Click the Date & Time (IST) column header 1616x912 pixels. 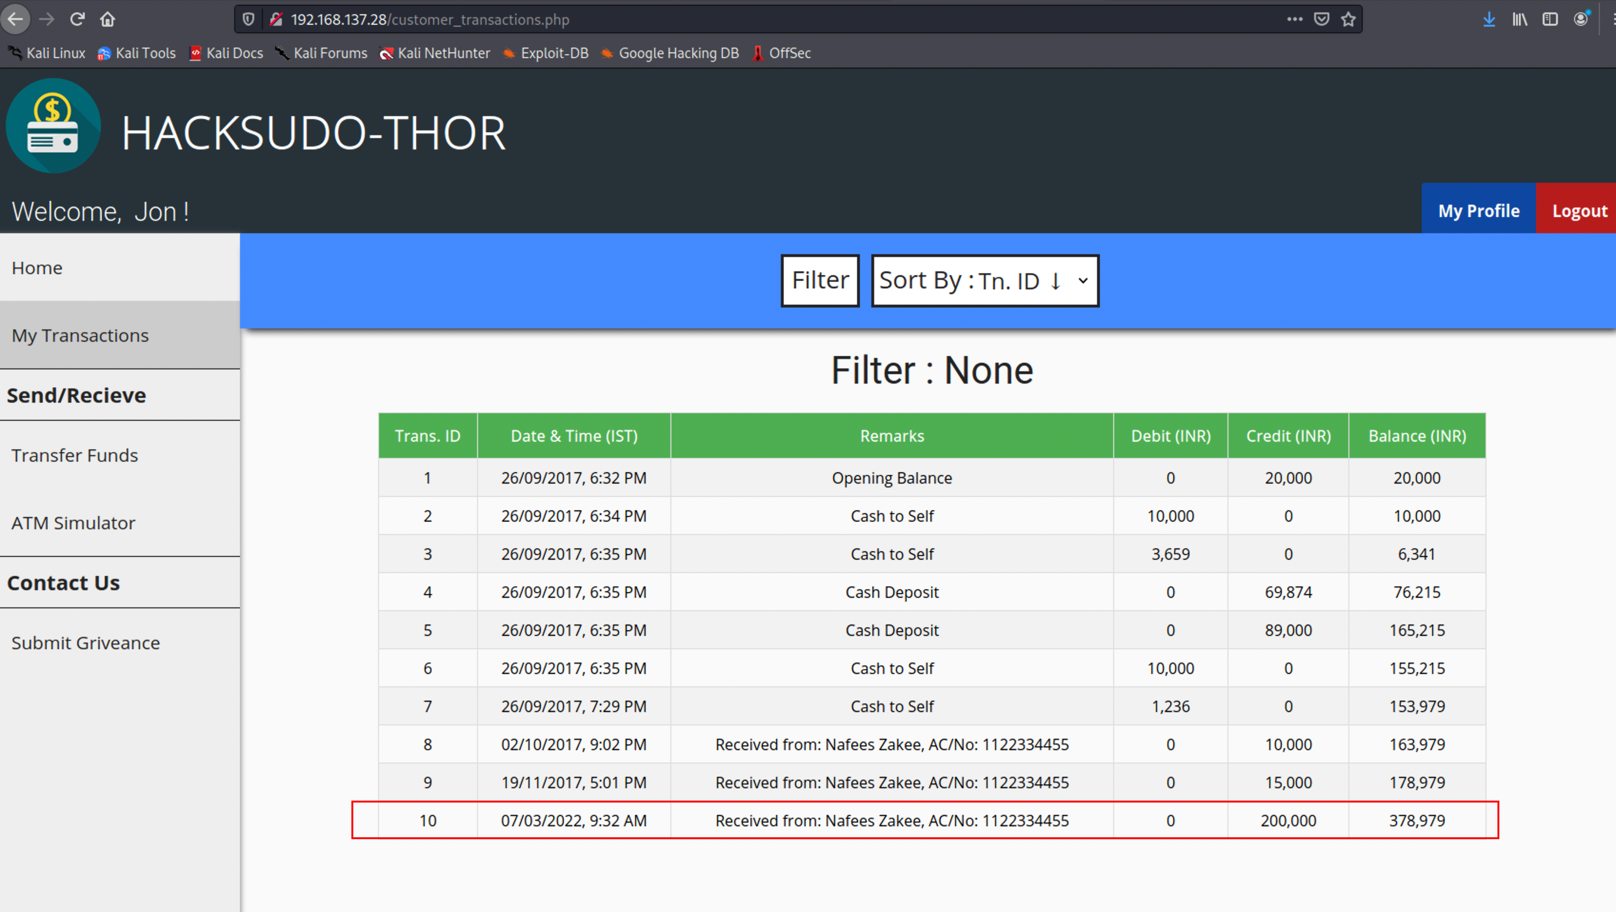coord(574,436)
